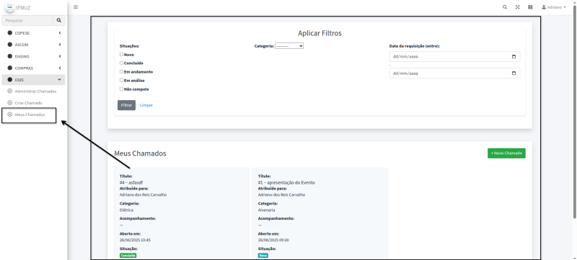Click the IFMUZ logo icon
Image resolution: width=577 pixels, height=260 pixels.
9,7
